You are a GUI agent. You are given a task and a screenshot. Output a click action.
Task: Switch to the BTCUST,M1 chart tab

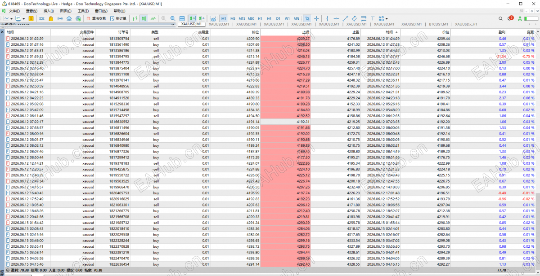438,24
